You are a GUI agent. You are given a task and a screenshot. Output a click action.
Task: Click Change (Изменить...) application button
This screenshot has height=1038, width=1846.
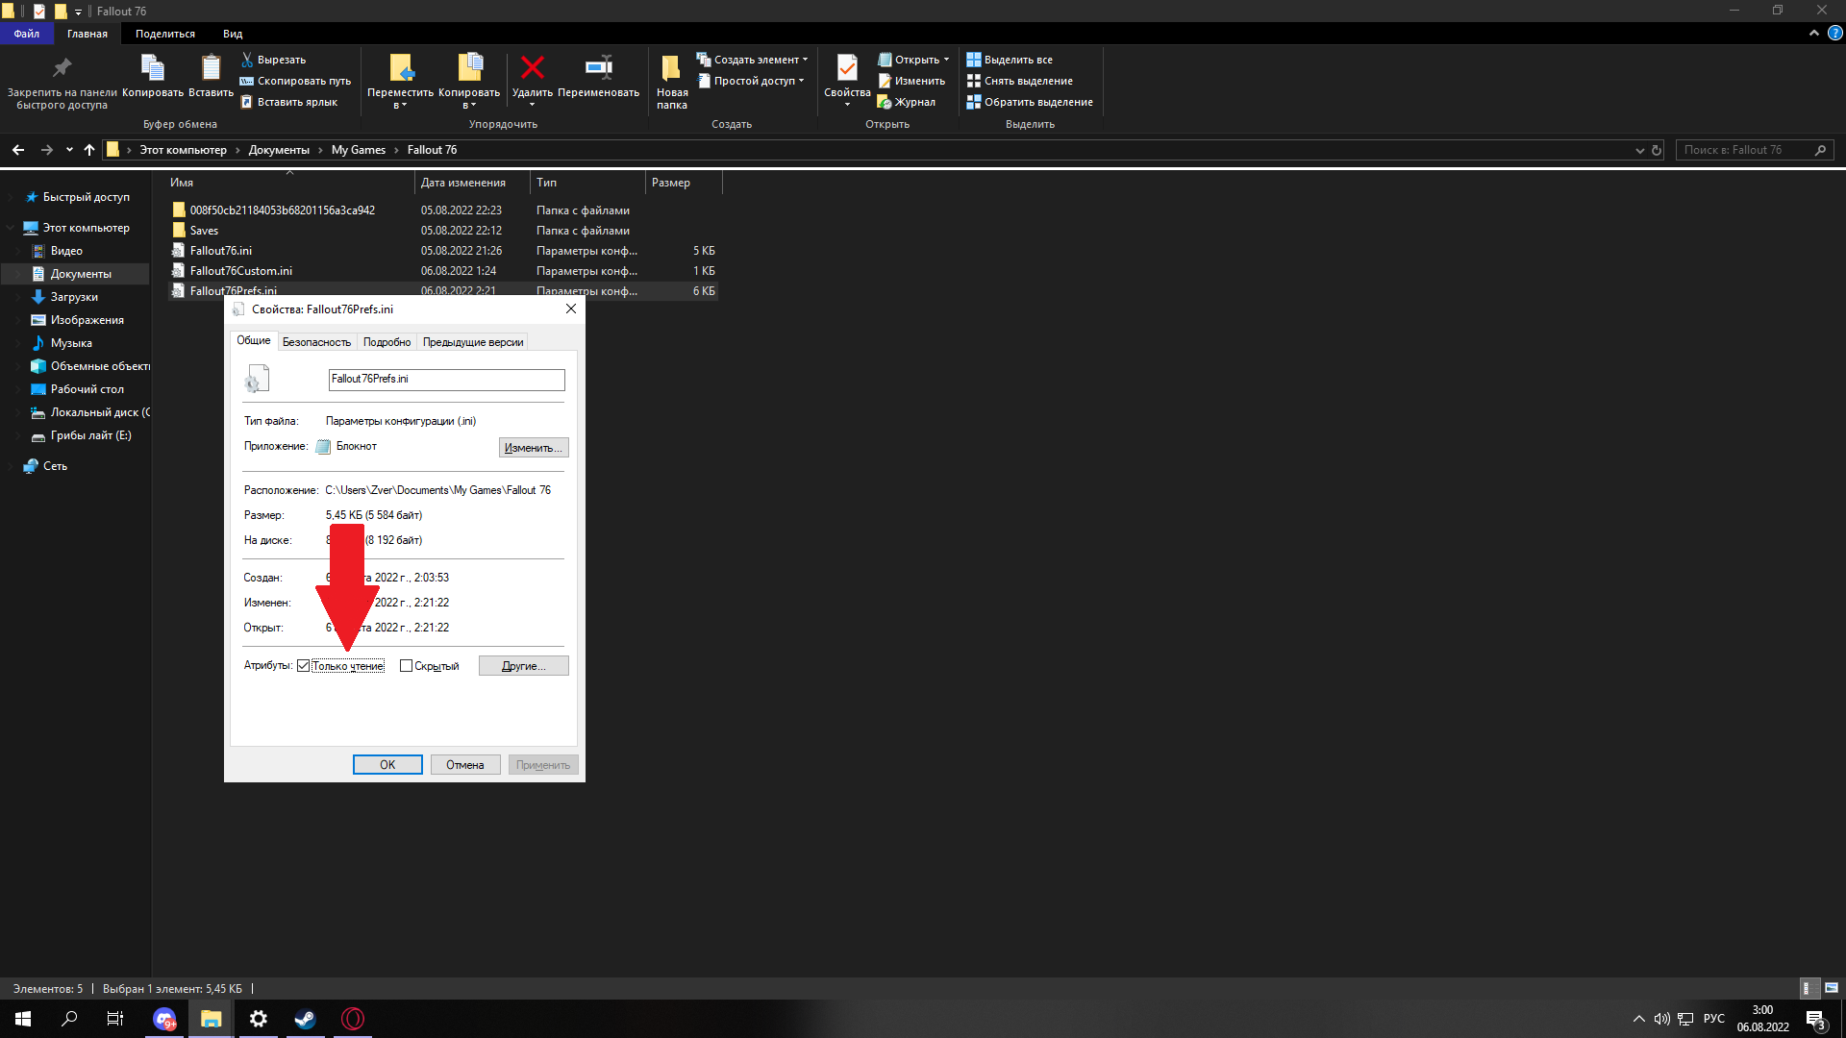click(x=533, y=448)
